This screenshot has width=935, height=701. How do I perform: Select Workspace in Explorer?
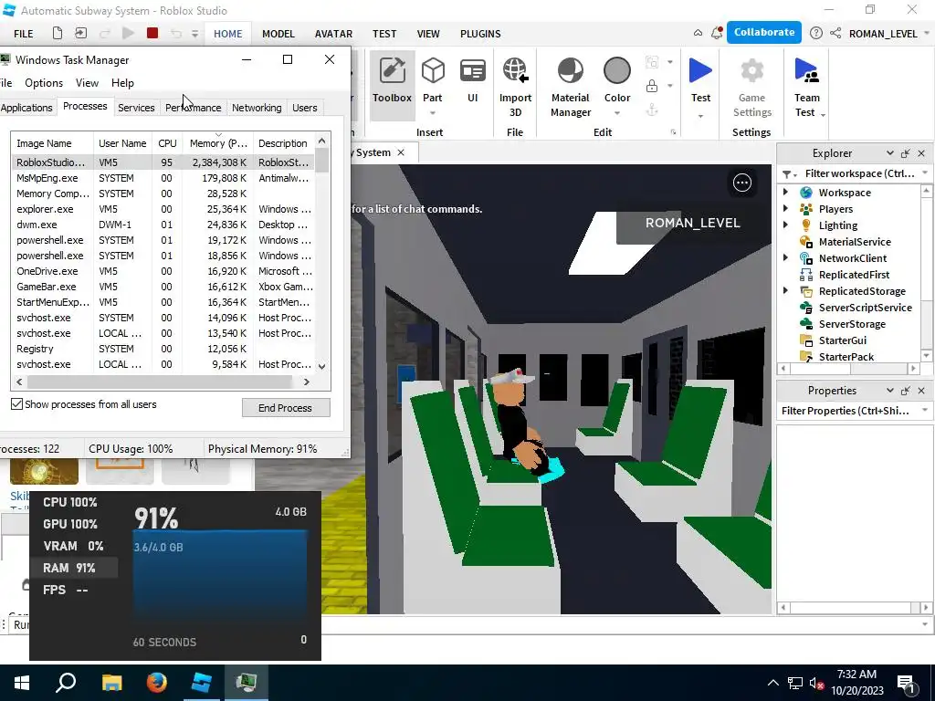[845, 193]
